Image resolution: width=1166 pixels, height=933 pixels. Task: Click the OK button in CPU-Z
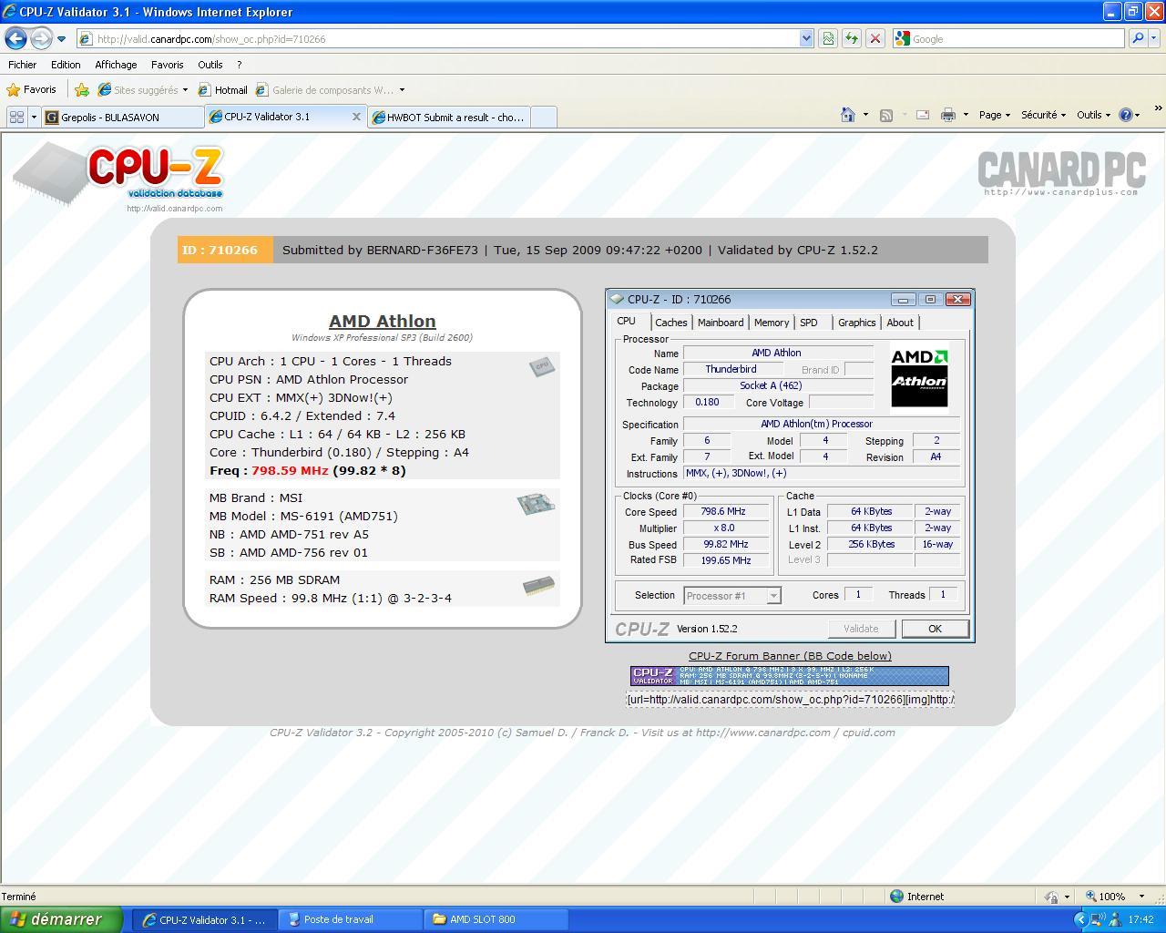[x=935, y=629]
